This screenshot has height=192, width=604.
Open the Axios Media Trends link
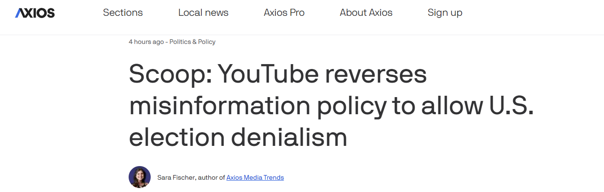pyautogui.click(x=255, y=178)
